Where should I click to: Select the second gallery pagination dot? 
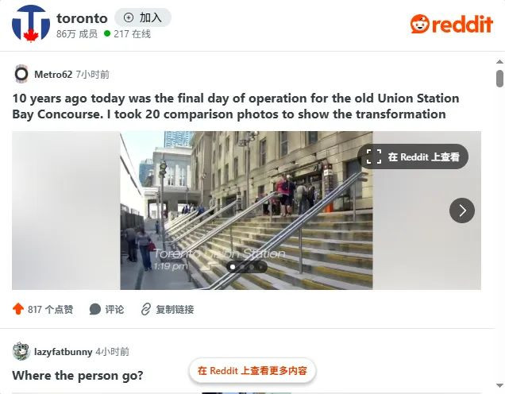242,267
